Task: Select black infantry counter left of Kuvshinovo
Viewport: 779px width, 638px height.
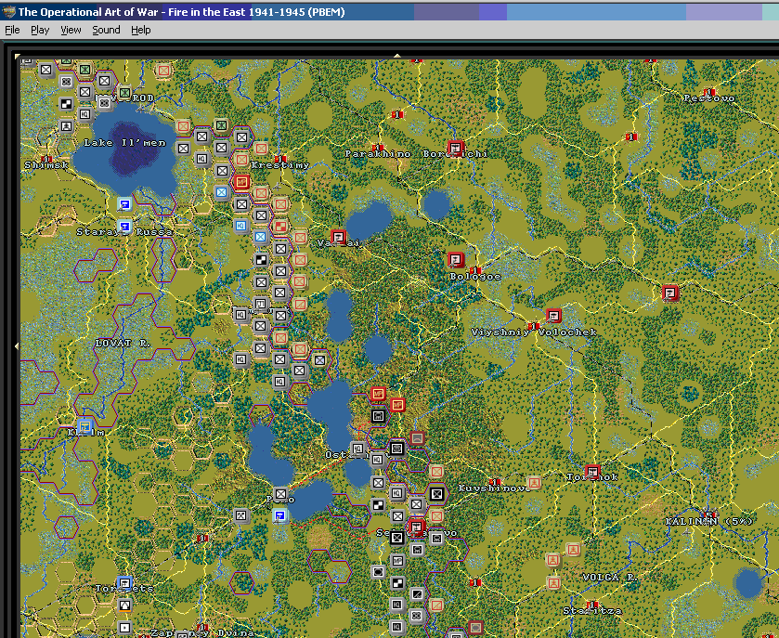Action: pyautogui.click(x=436, y=493)
